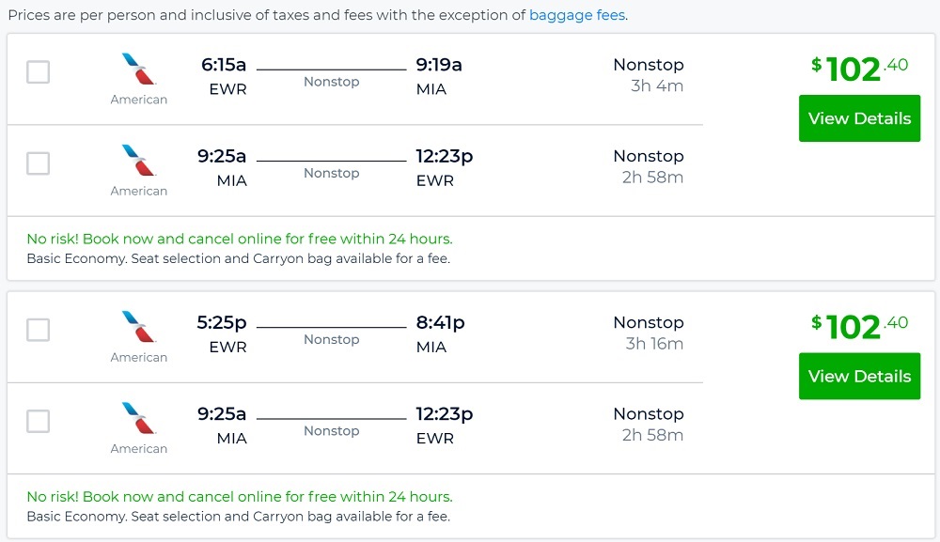Select the checkbox for the 5:25p EWR flight
The width and height of the screenshot is (940, 542).
[38, 329]
